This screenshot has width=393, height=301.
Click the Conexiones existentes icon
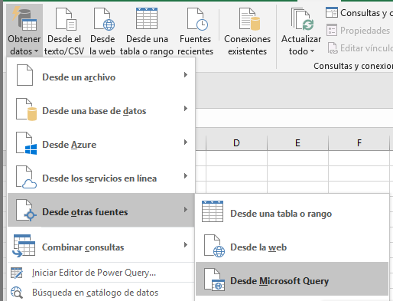(249, 19)
